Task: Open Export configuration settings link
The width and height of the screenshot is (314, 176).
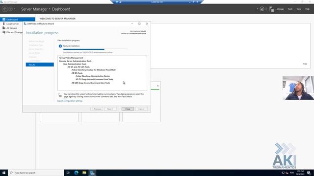Action: point(70,101)
